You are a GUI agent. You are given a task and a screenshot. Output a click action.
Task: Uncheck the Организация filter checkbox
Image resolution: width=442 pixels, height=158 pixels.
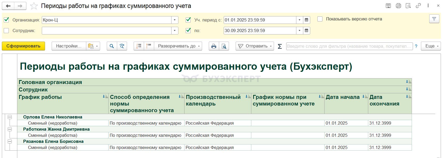click(x=6, y=20)
